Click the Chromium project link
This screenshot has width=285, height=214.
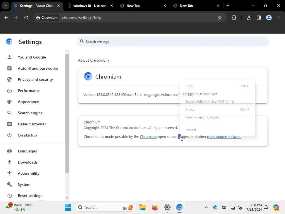[x=148, y=137]
